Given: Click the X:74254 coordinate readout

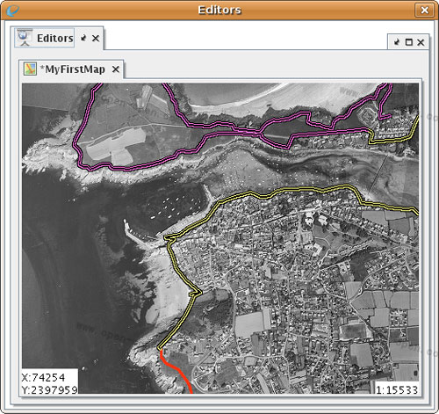Looking at the screenshot, I should pos(43,378).
